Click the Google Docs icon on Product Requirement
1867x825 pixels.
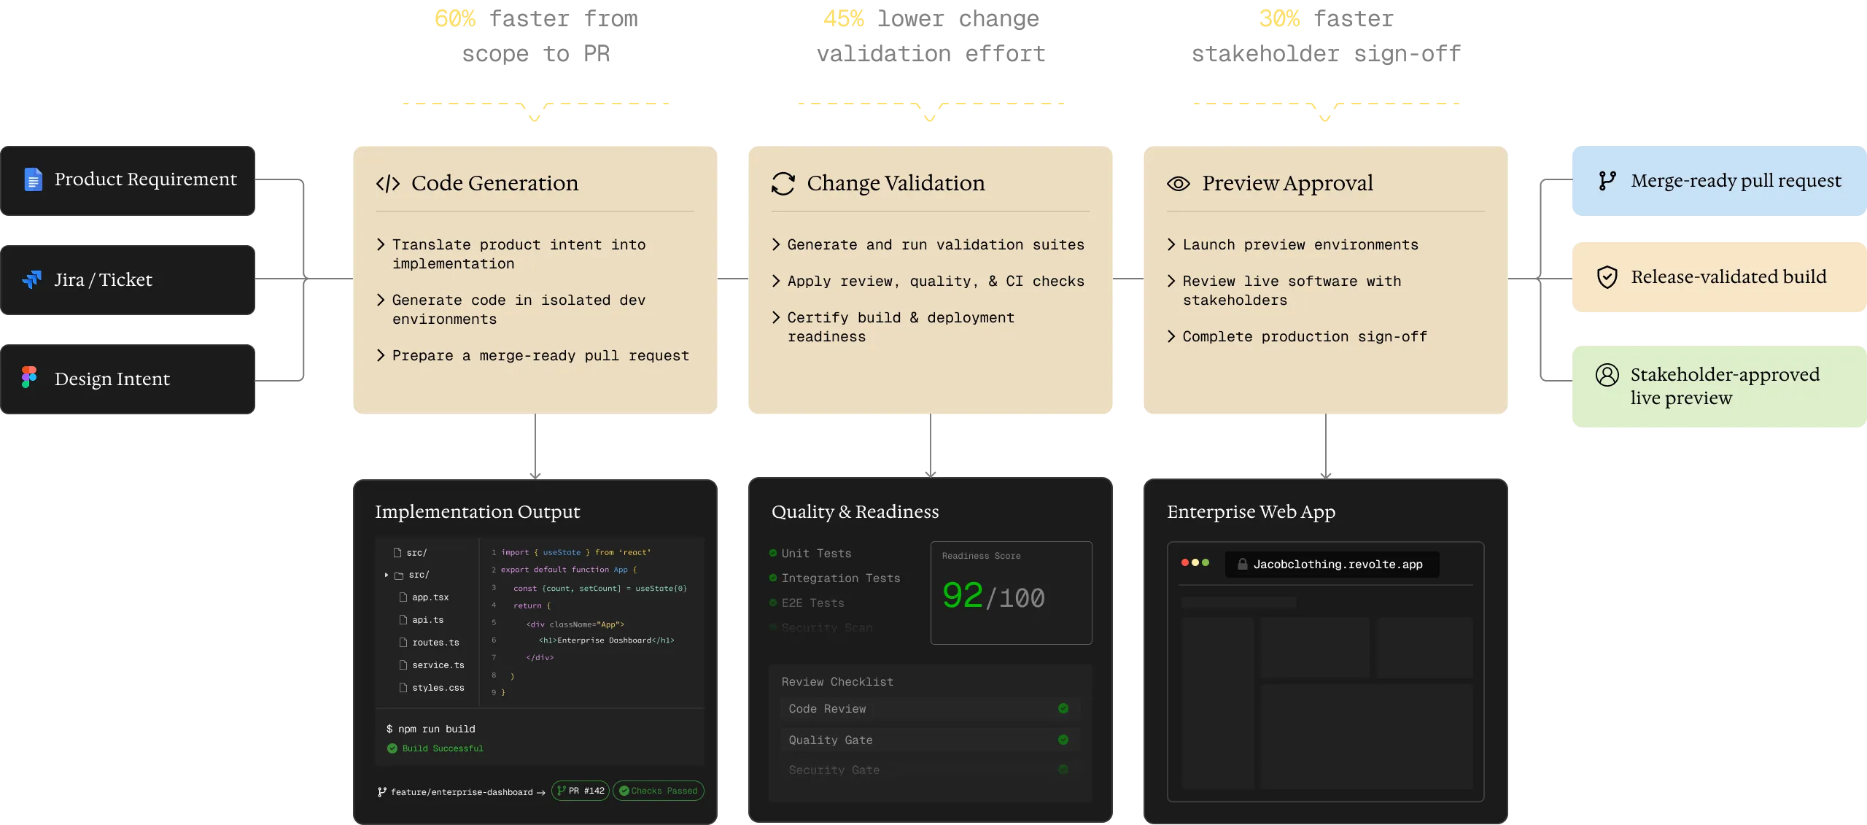(x=33, y=179)
